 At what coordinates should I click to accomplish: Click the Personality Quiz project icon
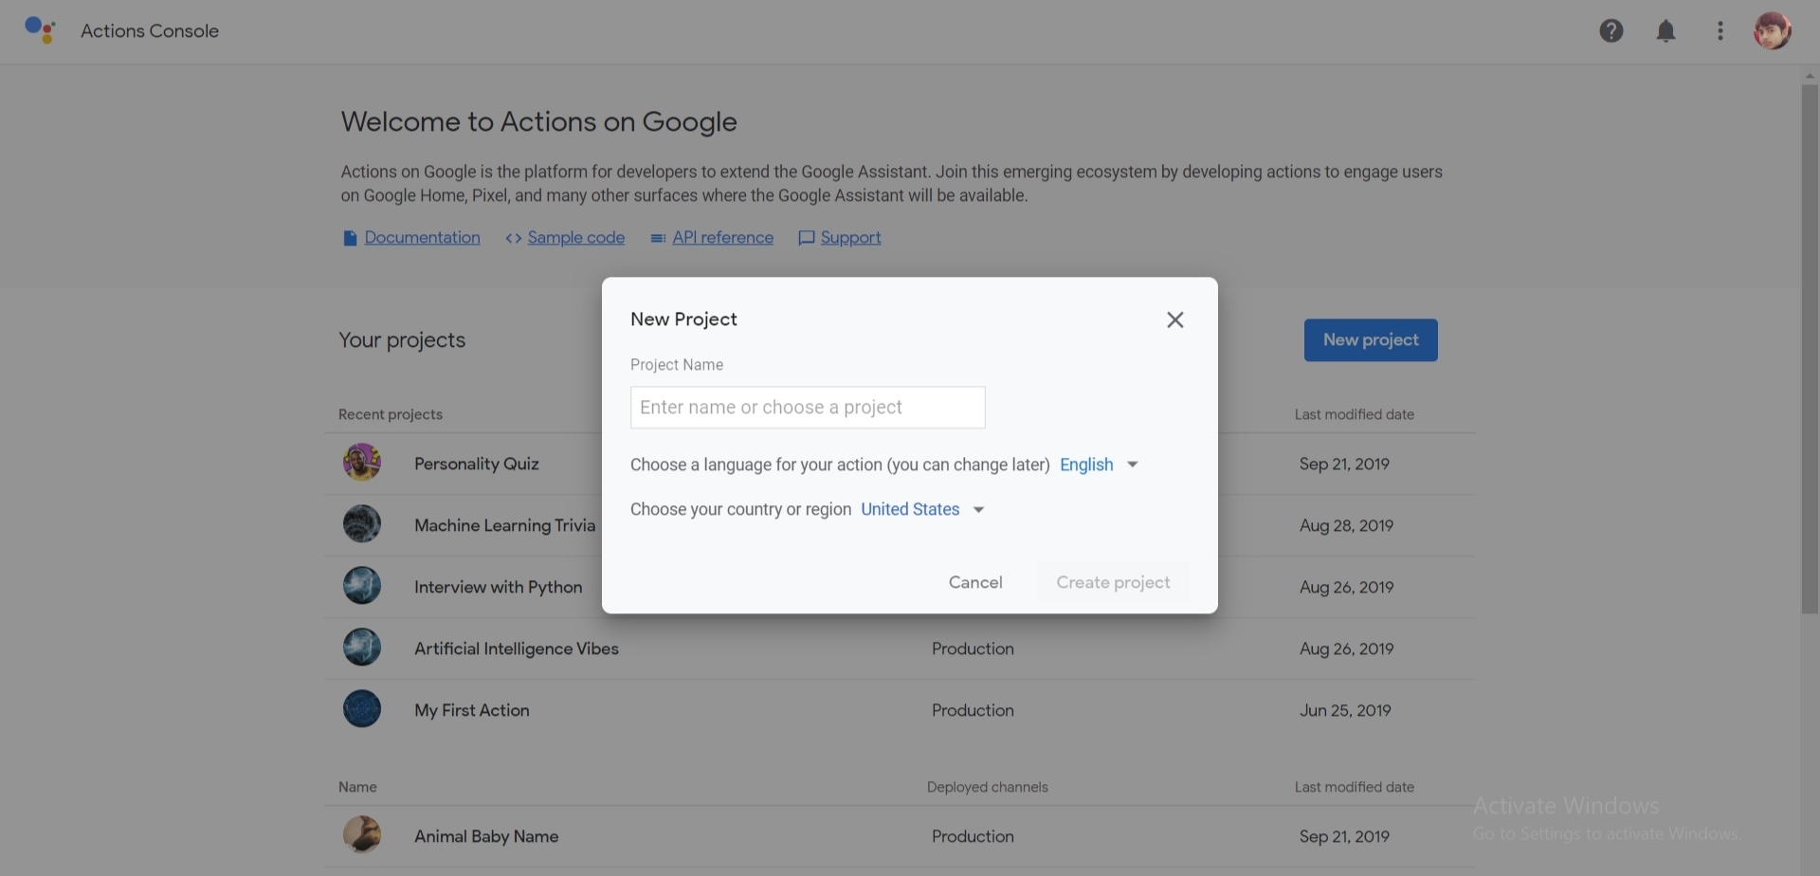point(362,463)
